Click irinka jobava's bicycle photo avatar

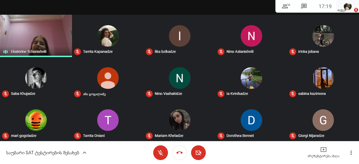click(323, 36)
